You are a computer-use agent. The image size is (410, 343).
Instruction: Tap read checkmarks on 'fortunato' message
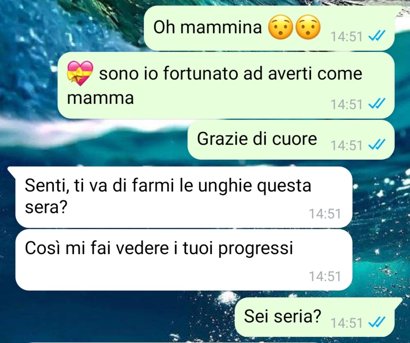click(377, 104)
